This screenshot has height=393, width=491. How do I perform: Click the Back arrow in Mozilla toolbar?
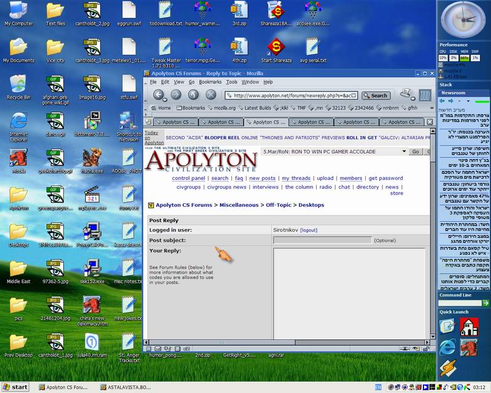click(158, 95)
